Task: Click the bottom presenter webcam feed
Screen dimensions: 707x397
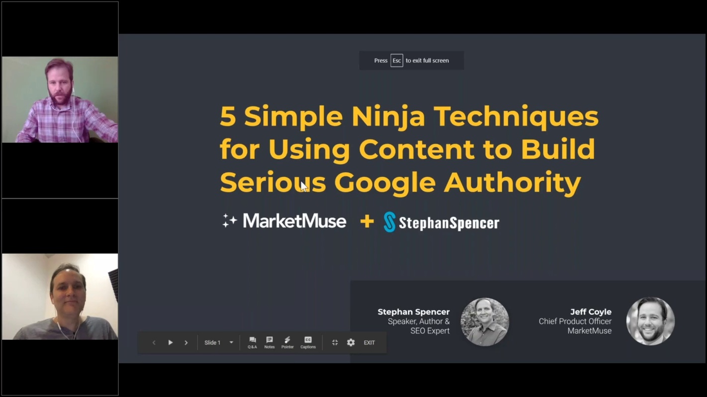Action: tap(59, 297)
